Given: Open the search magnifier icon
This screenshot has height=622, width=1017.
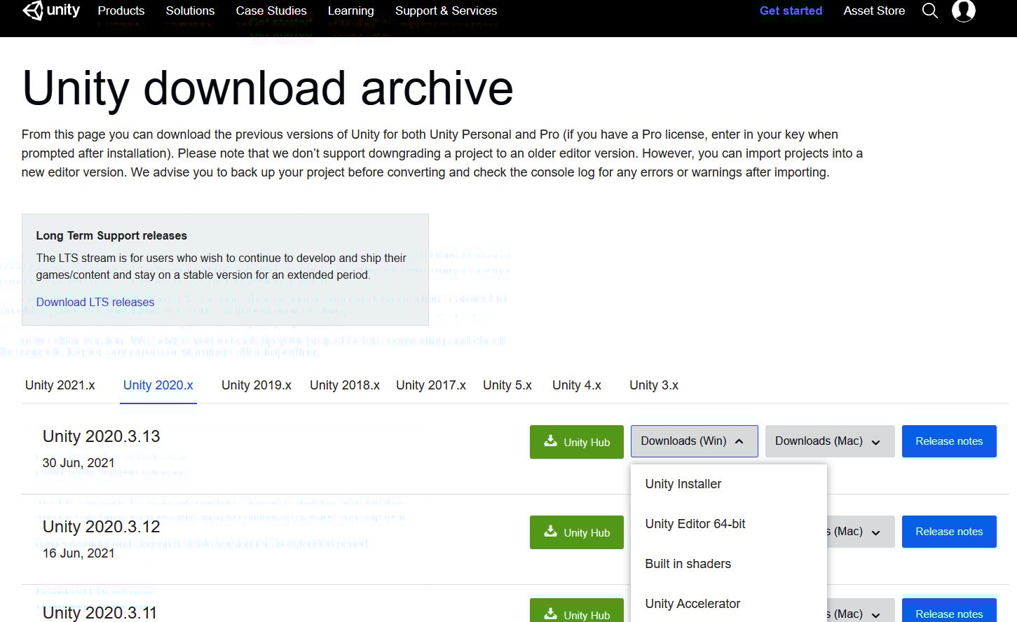Looking at the screenshot, I should pyautogui.click(x=930, y=11).
